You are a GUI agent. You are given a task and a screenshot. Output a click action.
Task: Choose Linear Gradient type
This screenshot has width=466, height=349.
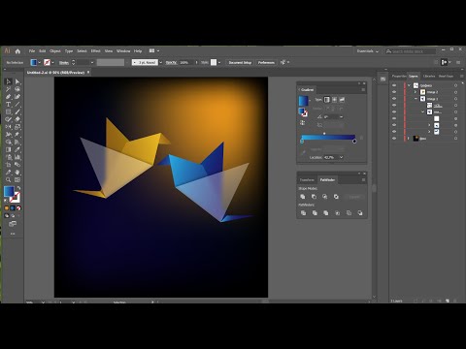(x=327, y=100)
